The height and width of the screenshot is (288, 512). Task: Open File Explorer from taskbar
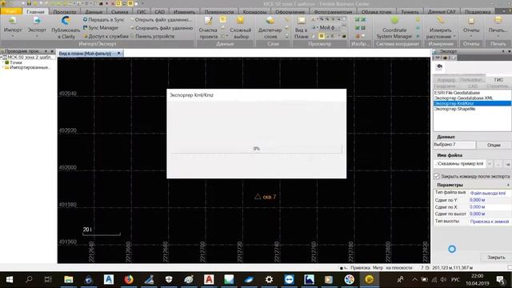pyautogui.click(x=69, y=279)
